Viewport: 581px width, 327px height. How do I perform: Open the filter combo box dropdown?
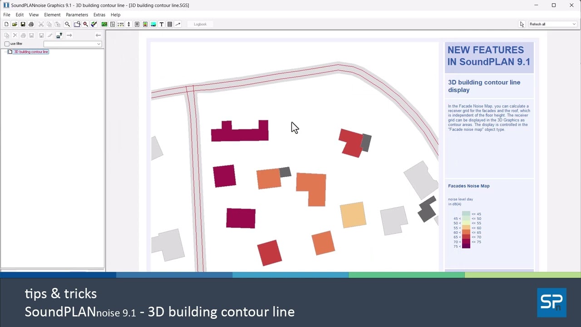tap(98, 44)
